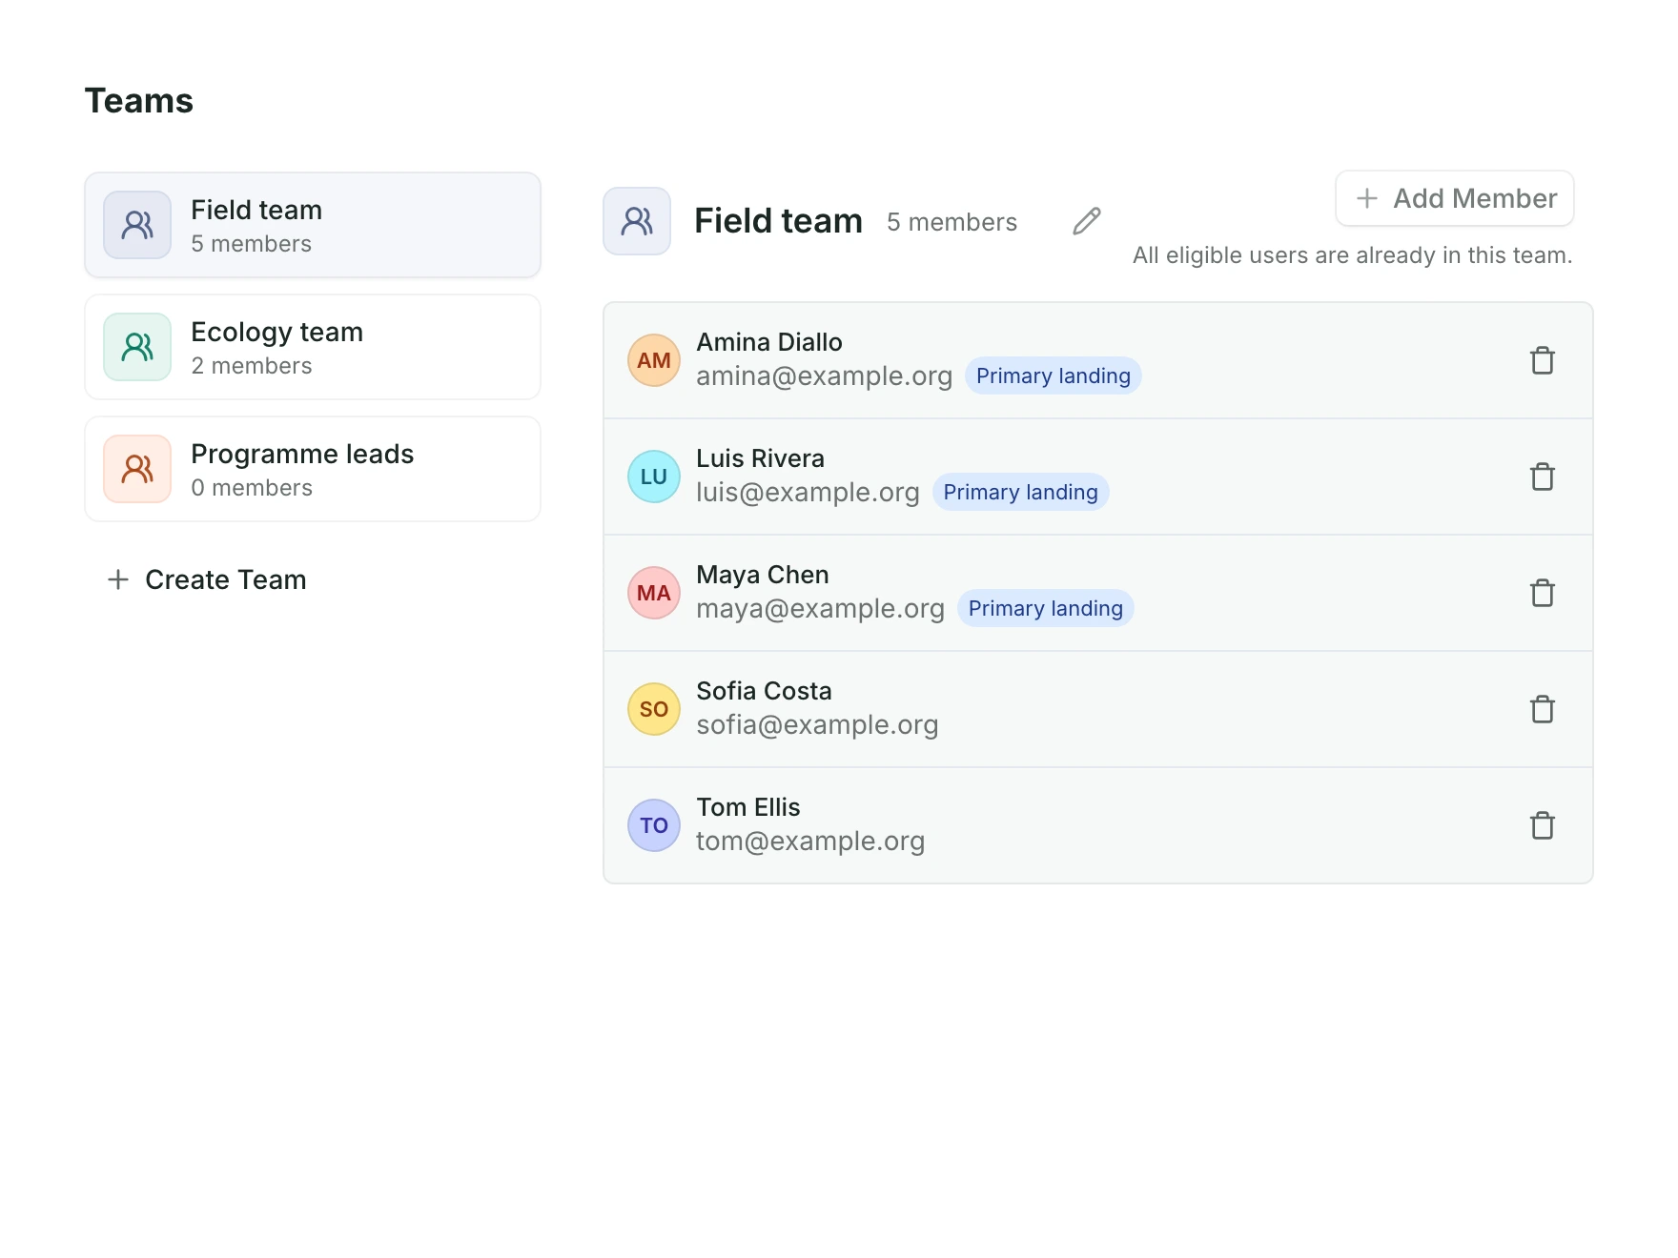
Task: Click the eligible users notice text
Action: click(x=1353, y=255)
